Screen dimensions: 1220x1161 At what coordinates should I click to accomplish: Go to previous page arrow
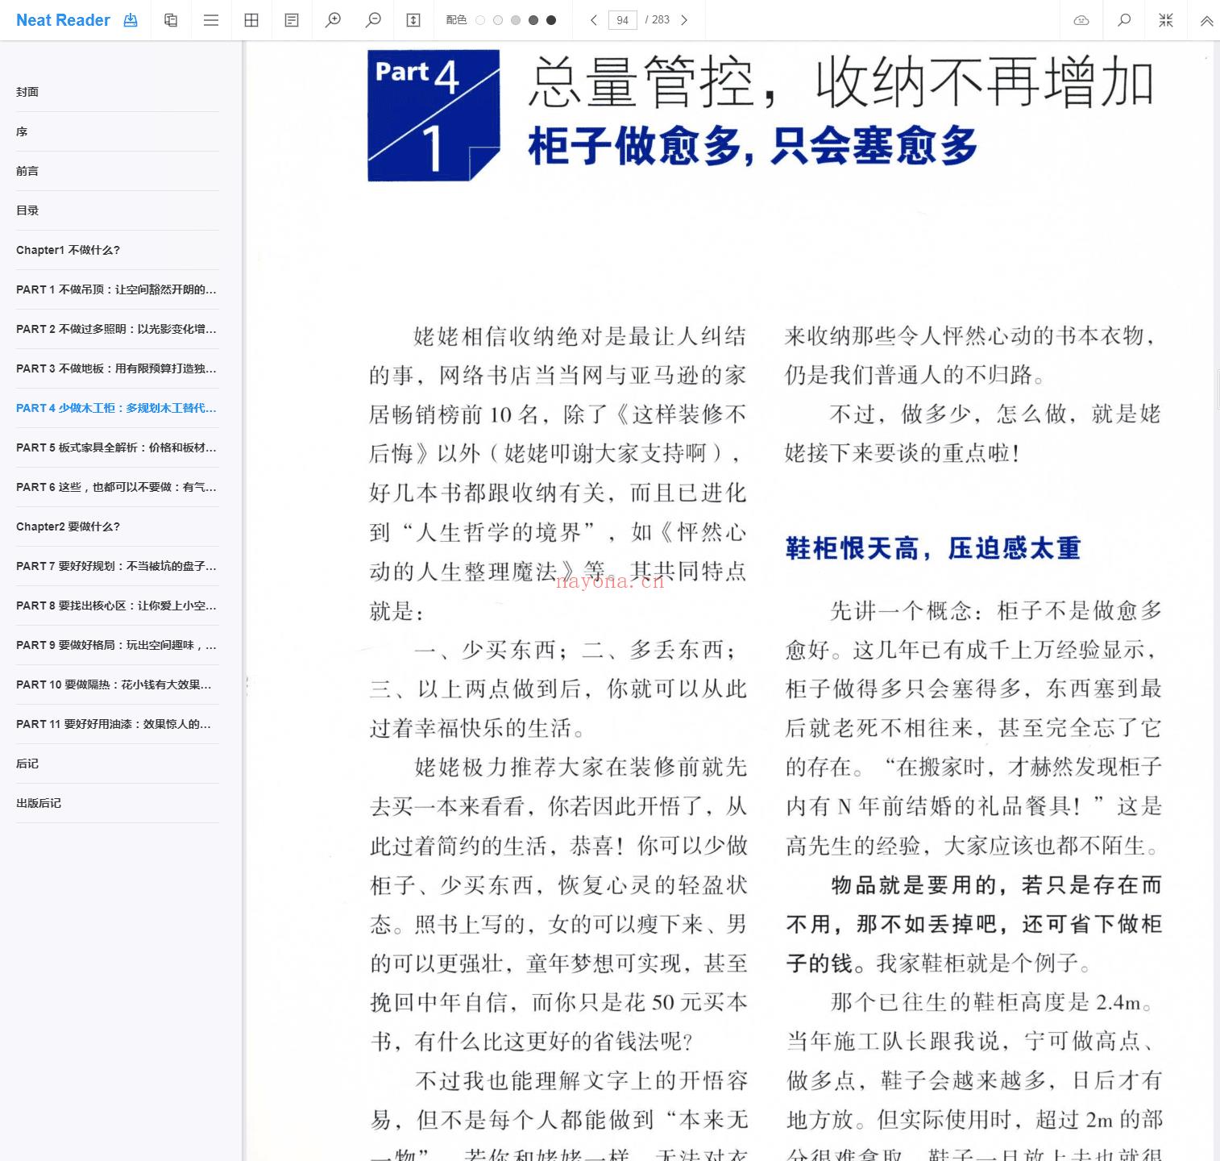594,20
